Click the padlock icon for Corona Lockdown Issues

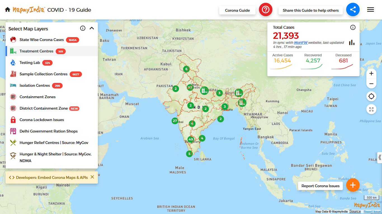pos(13,120)
